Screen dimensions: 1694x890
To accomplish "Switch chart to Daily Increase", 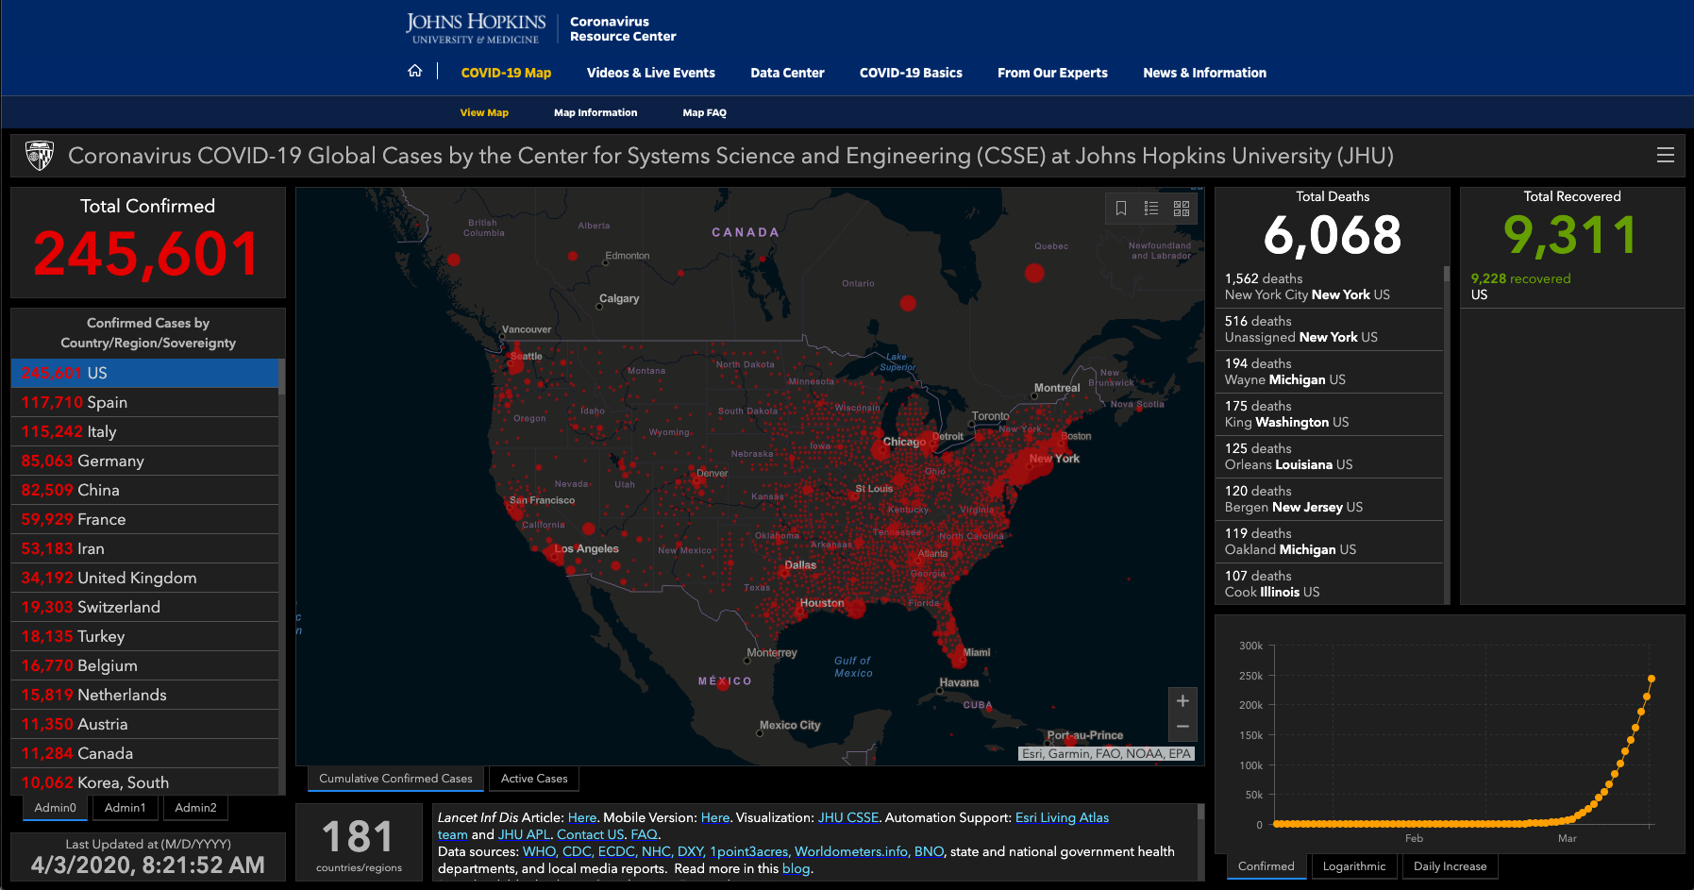I will [1450, 866].
